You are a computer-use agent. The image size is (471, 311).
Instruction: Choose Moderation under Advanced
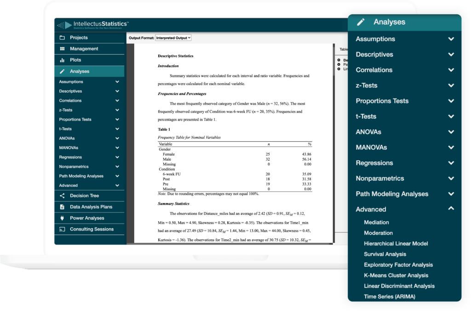tap(378, 233)
